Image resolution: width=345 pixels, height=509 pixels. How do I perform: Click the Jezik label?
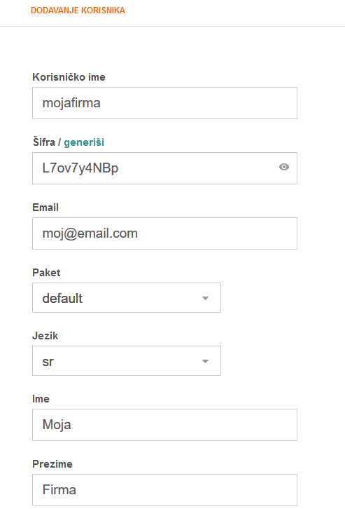[x=45, y=336]
